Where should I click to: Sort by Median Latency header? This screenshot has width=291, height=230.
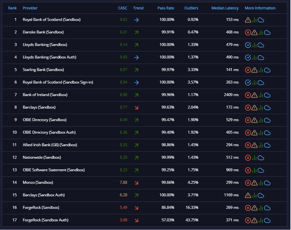tap(225, 8)
